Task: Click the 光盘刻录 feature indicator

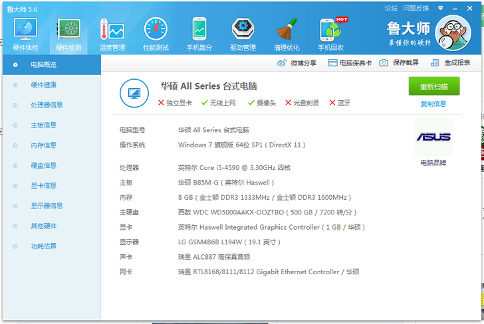Action: click(x=302, y=103)
